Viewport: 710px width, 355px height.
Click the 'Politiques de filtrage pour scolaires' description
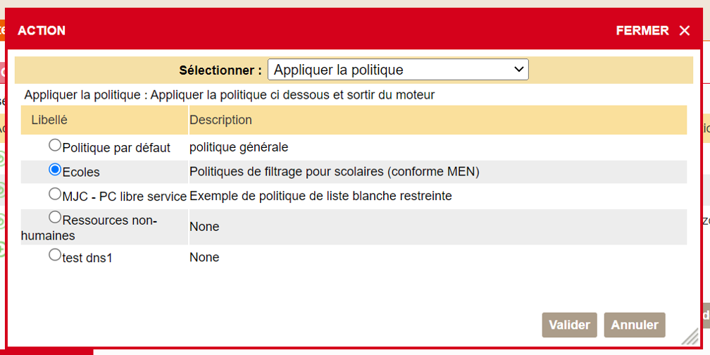(334, 171)
